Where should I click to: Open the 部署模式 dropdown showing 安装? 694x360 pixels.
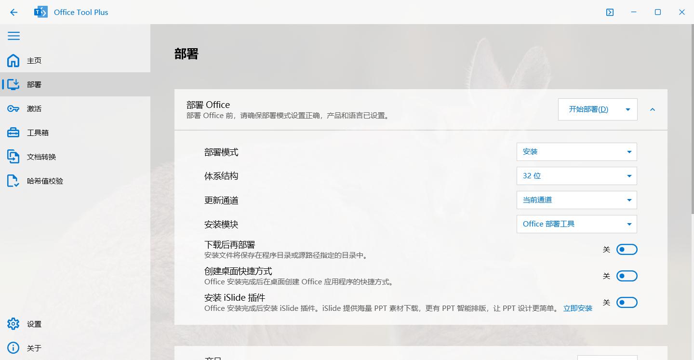coord(576,151)
